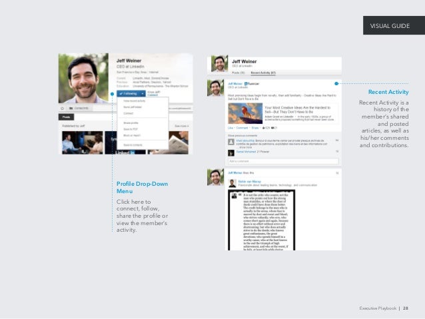Viewport: 425px width, 319px height.
Task: Click the Jeff Weiner heading in Recent Activity panel
Action: 244,61
